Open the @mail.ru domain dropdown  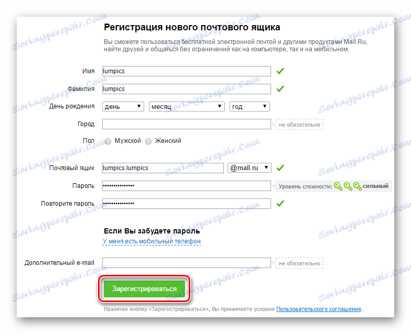(250, 168)
